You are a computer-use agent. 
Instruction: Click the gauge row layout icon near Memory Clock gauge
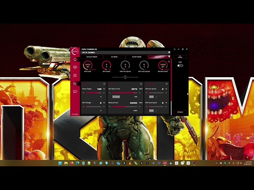pos(169,62)
